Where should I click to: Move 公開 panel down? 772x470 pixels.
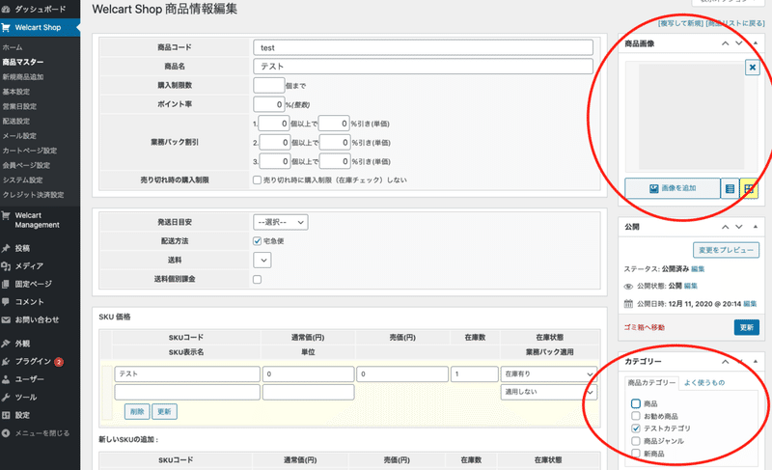click(x=739, y=227)
